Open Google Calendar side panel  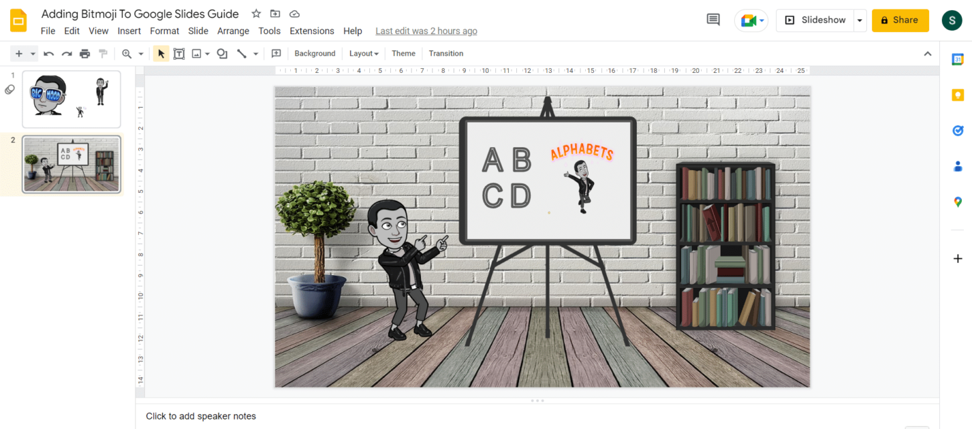click(x=957, y=58)
